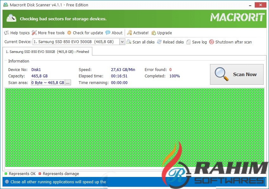
Task: Click the Save log document icon
Action: tap(188, 42)
